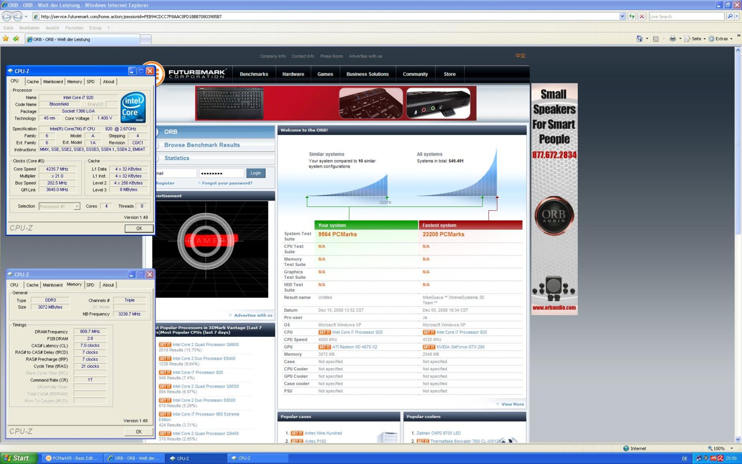742x464 pixels.
Task: Refresh the page using the green arrows icon
Action: tap(632, 16)
